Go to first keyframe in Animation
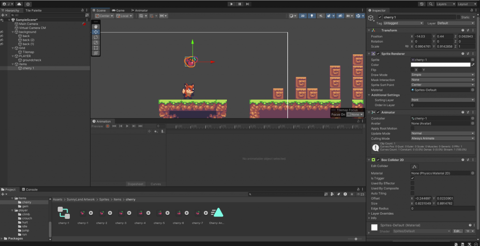Screen dimensions: 480x246 pos(114,126)
